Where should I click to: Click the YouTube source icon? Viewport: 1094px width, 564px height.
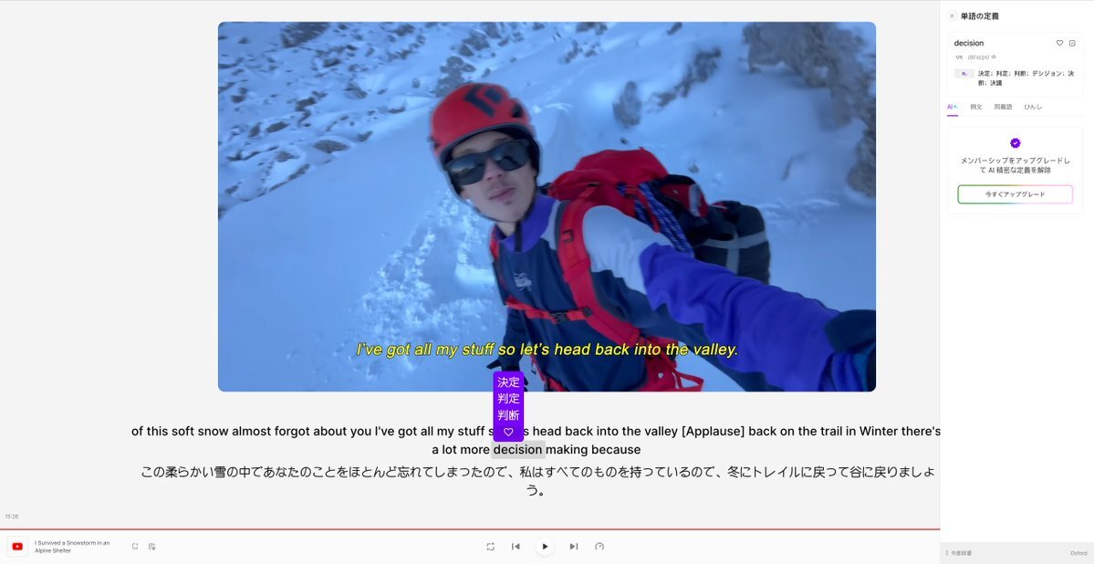[x=17, y=547]
